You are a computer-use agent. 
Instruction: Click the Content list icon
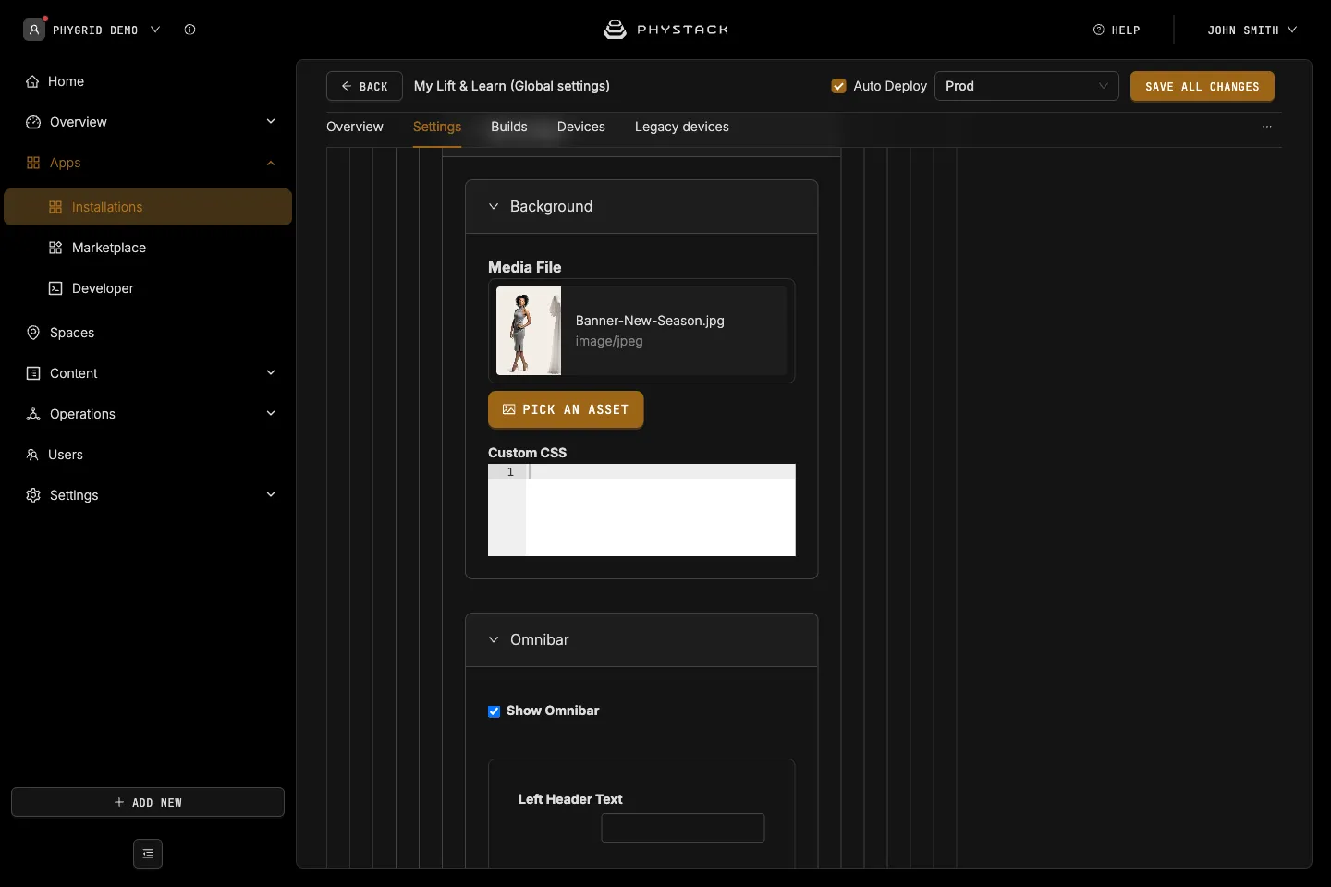(x=33, y=373)
